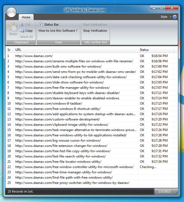Screen dimensions: 184x202
Task: Open the round application menu orb
Action: (x=11, y=12)
